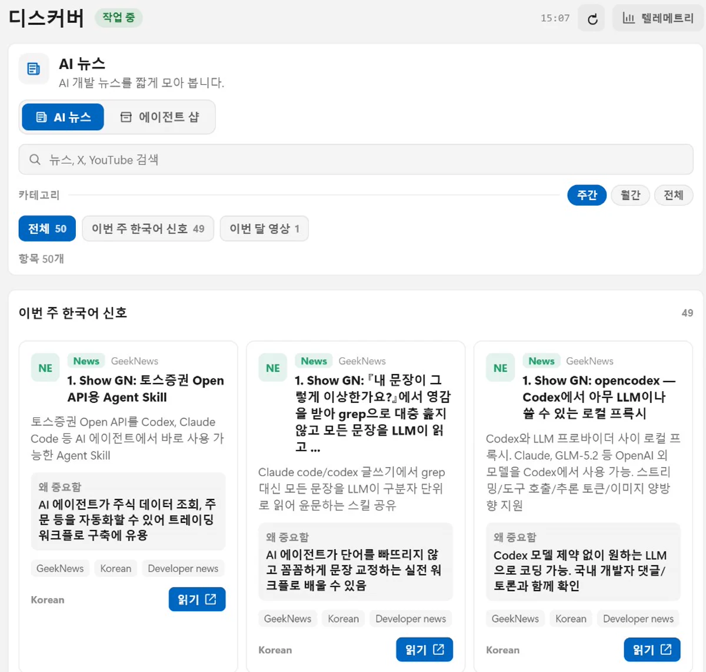Open title Show GN: opencodex 로컬 프록시

[x=599, y=397]
